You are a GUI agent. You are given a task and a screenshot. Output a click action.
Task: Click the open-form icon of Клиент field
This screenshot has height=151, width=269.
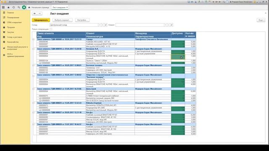[171, 25]
